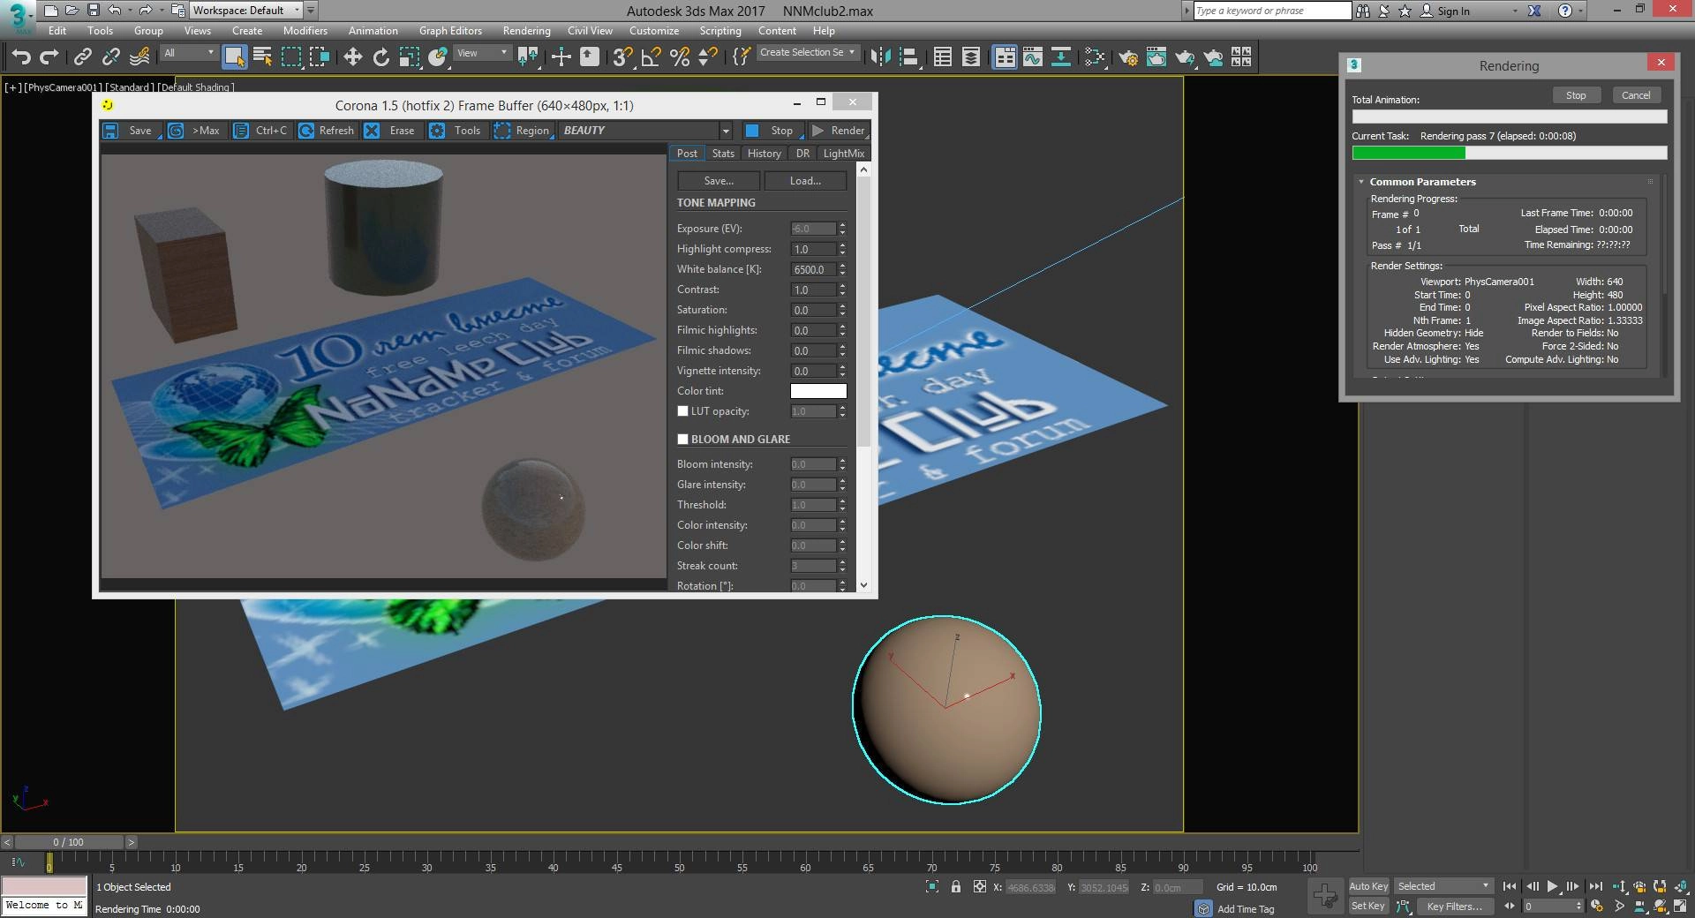
Task: Open the Rendering menu
Action: [526, 30]
